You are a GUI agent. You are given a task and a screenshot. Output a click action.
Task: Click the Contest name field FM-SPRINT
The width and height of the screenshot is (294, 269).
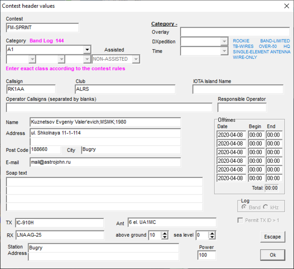tap(42, 28)
